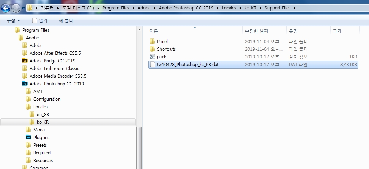Click the 1KB size value of pack
Screen dimensions: 369x169
(353, 57)
